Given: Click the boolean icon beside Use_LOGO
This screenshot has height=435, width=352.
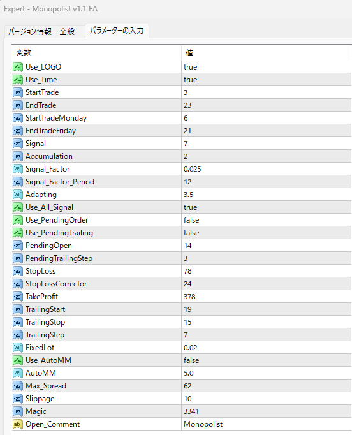Looking at the screenshot, I should [x=18, y=67].
